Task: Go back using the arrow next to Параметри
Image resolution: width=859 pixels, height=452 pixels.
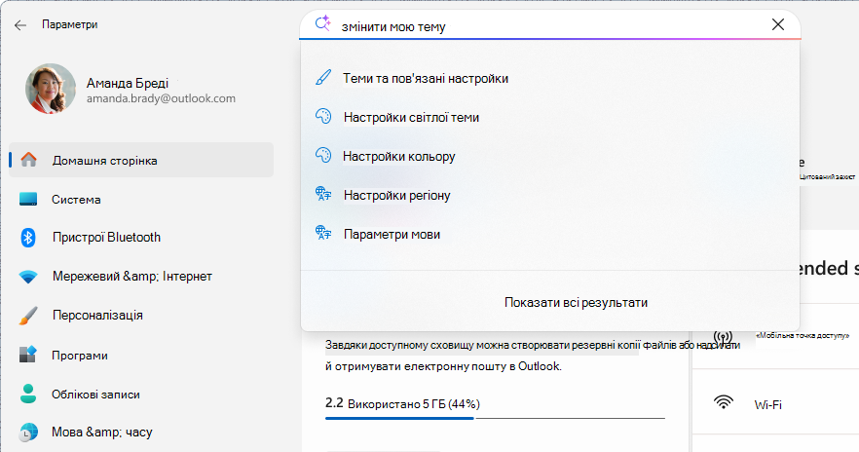Action: pyautogui.click(x=20, y=24)
